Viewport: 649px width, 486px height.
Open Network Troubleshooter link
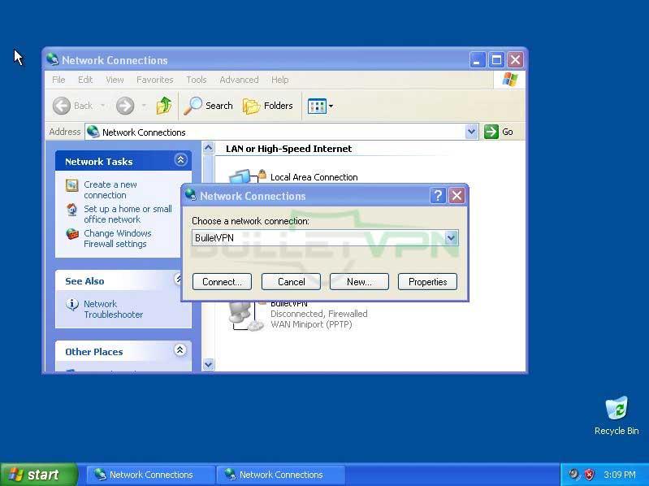(x=113, y=309)
